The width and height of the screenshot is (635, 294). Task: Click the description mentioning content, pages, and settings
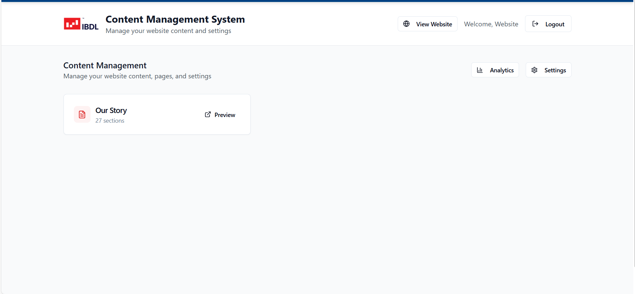pyautogui.click(x=137, y=76)
